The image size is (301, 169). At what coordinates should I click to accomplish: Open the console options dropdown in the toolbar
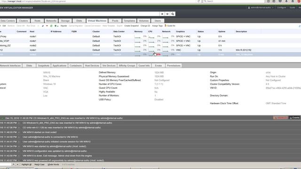pyautogui.click(x=56, y=26)
